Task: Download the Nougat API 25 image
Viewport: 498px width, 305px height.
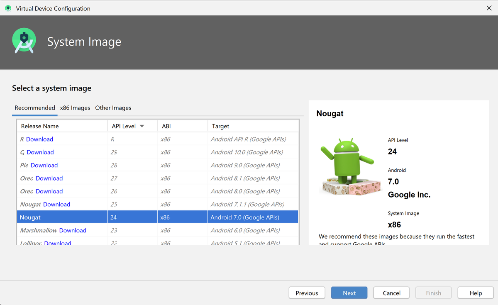Action: tap(56, 204)
